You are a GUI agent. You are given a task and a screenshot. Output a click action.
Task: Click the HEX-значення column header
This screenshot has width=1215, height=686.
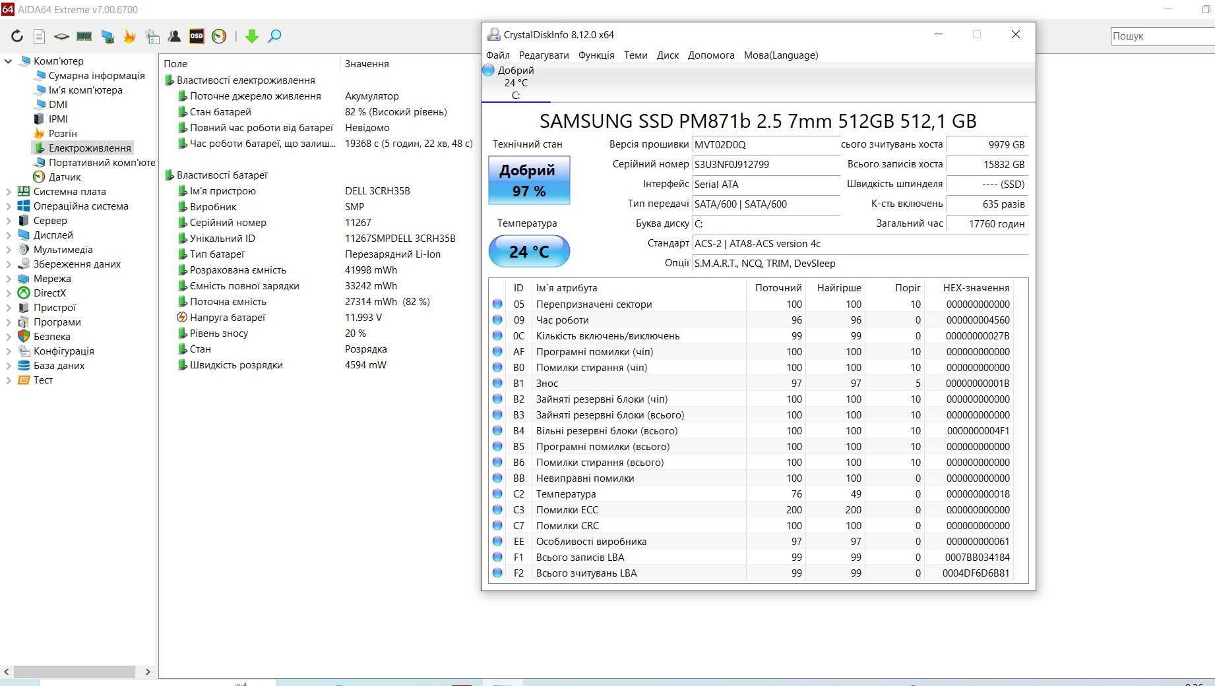coord(976,288)
